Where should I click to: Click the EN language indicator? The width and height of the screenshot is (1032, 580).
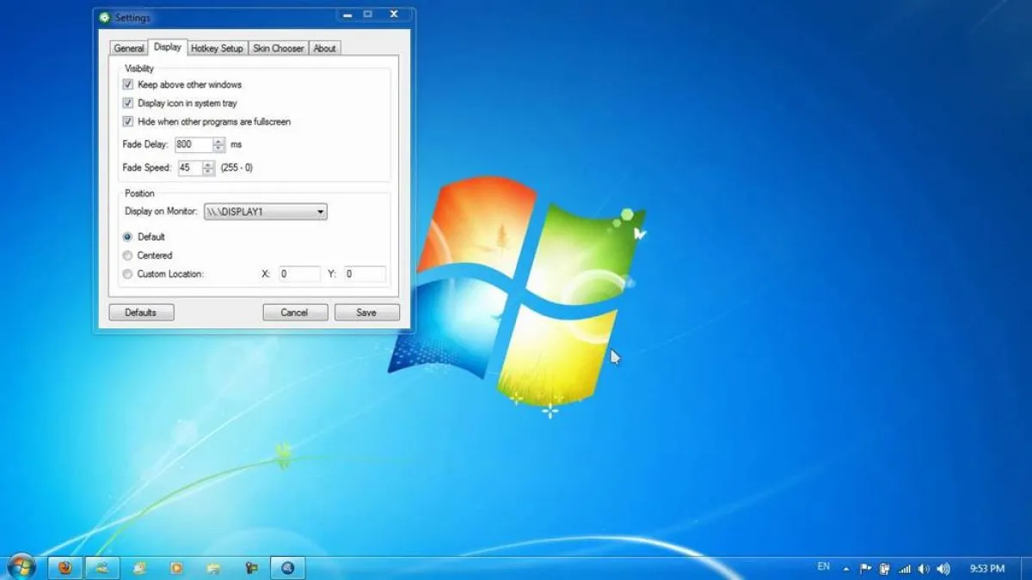click(823, 567)
